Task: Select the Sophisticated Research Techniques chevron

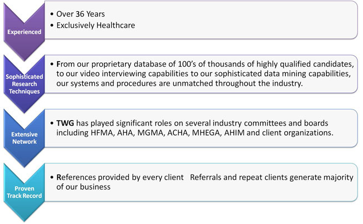Action: click(24, 84)
